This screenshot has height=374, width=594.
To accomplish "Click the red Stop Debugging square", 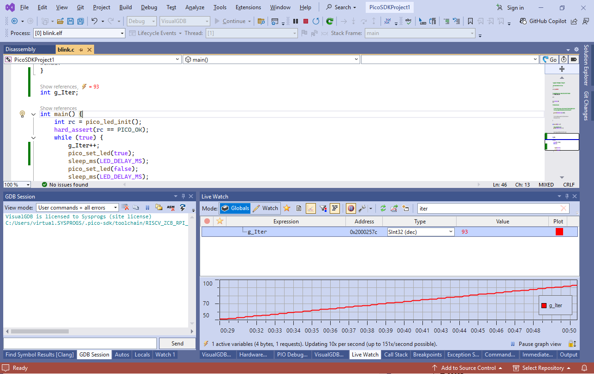I will (x=306, y=21).
